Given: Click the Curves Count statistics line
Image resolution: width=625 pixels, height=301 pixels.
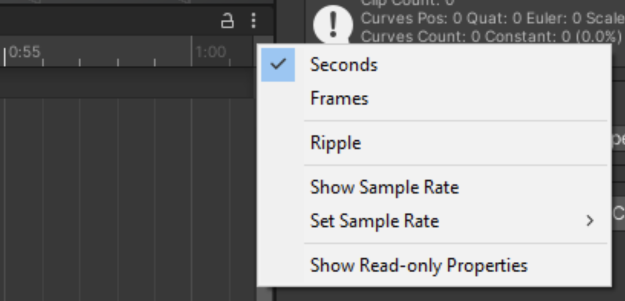Looking at the screenshot, I should click(x=491, y=37).
